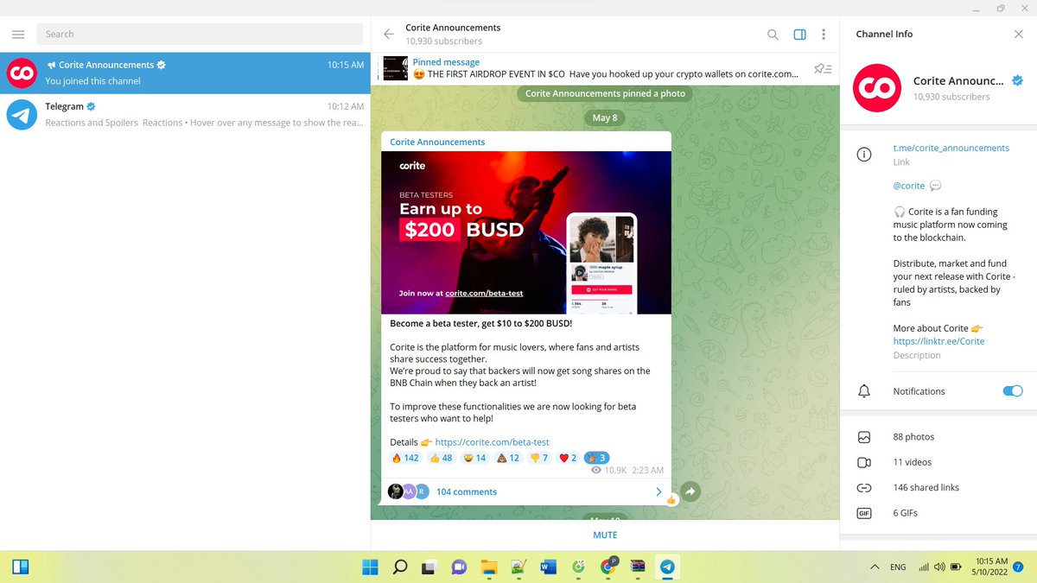Viewport: 1037px width, 583px height.
Task: Click the Windows Start button
Action: click(x=369, y=567)
